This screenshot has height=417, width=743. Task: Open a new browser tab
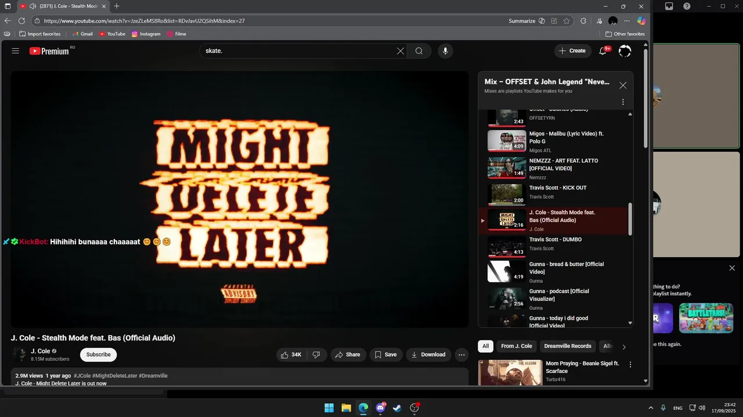117,6
